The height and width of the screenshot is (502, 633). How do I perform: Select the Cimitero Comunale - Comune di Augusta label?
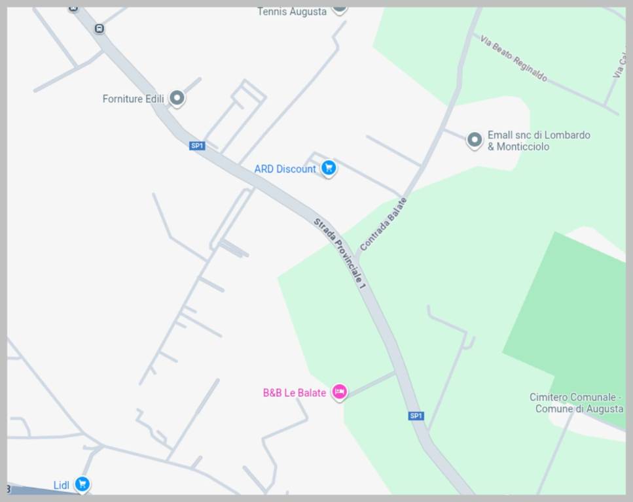(577, 403)
